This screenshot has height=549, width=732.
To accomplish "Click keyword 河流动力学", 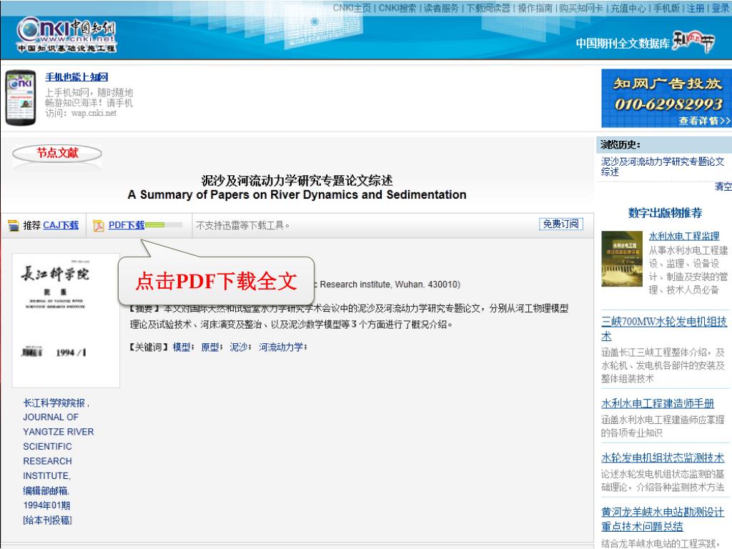I will point(281,347).
